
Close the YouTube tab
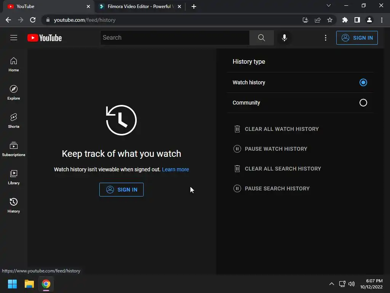[88, 6]
